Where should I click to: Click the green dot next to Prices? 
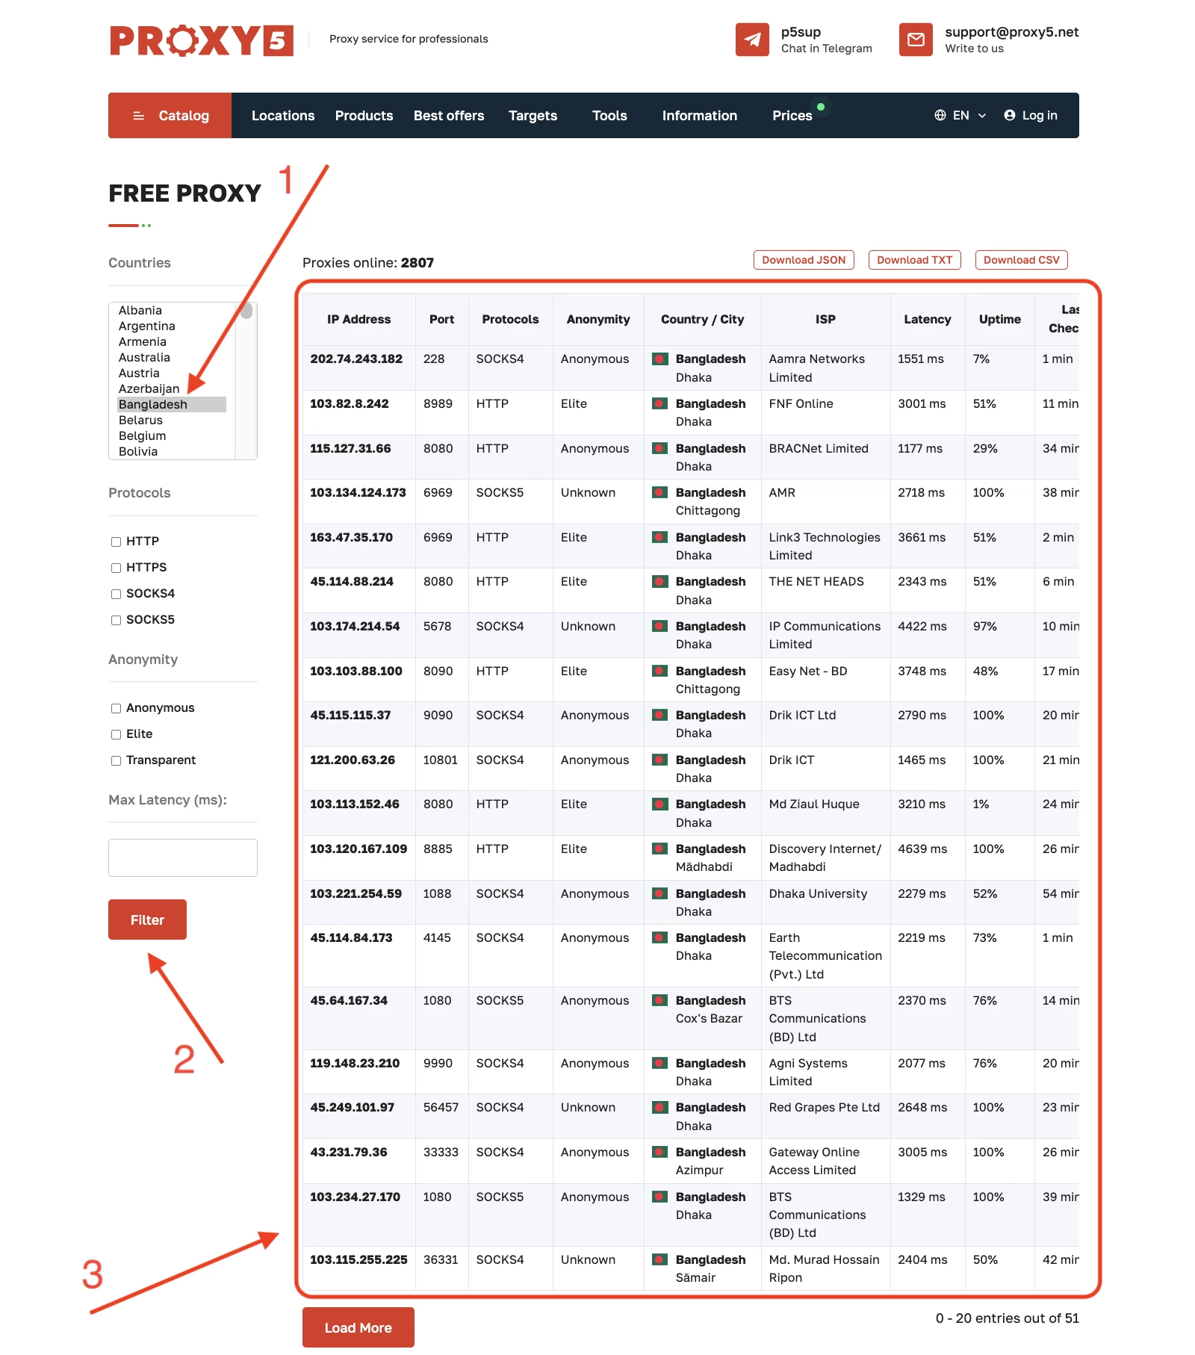pos(821,107)
